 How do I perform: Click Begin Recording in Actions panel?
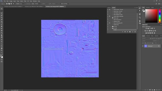tap(125, 32)
